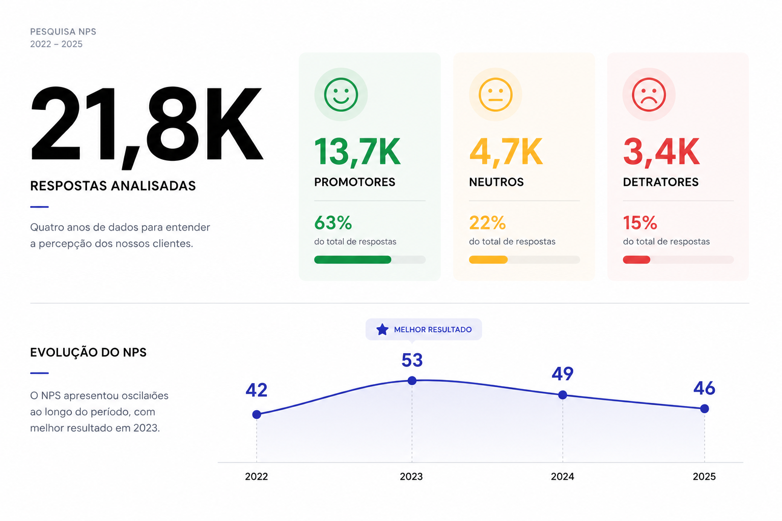Viewport: 782px width, 521px height.
Task: Click the green smiley face icon
Action: coord(341,95)
